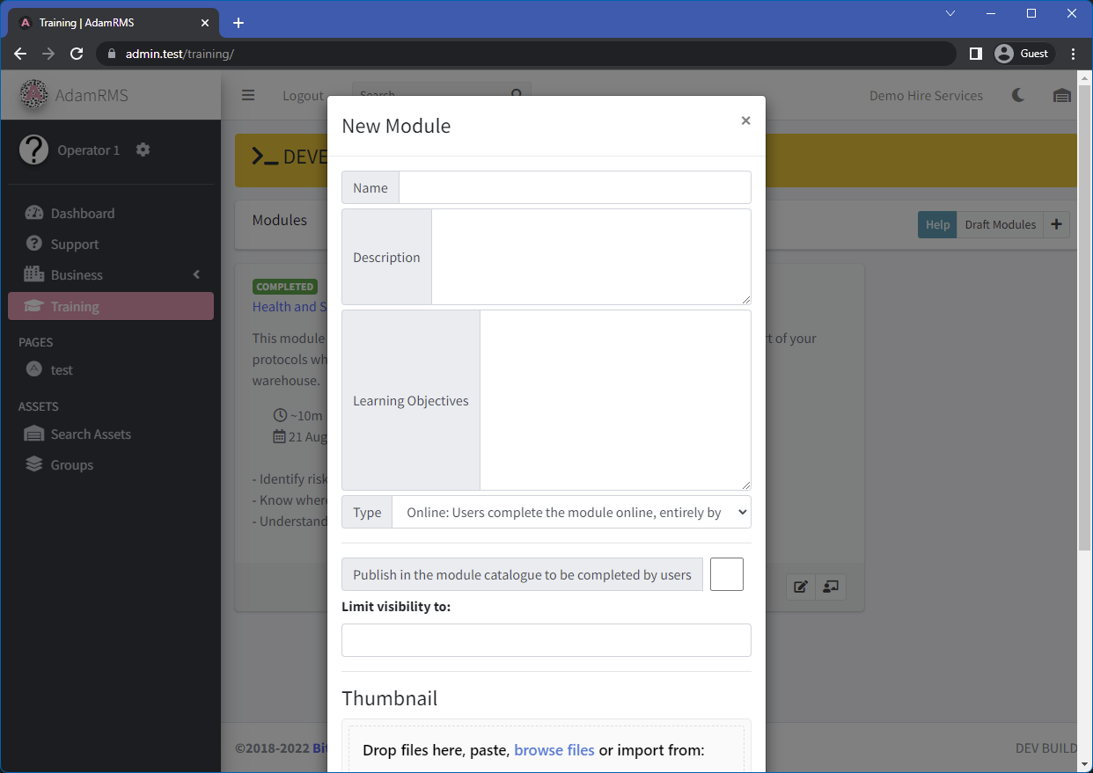Go to Dashboard in sidebar
Viewport: 1093px width, 773px height.
pyautogui.click(x=83, y=214)
